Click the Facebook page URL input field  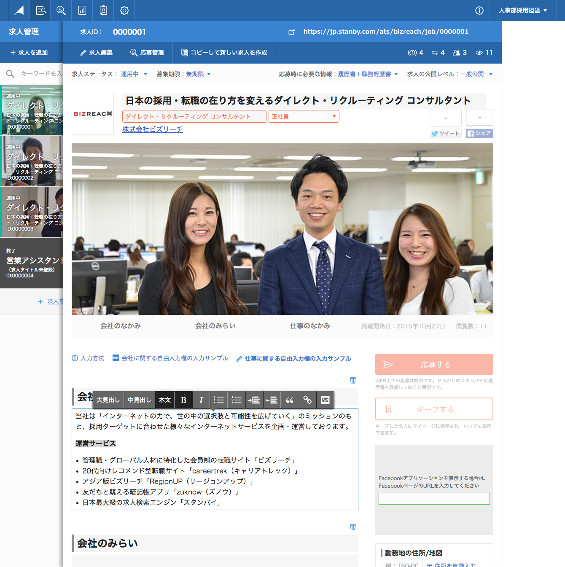pos(434,498)
